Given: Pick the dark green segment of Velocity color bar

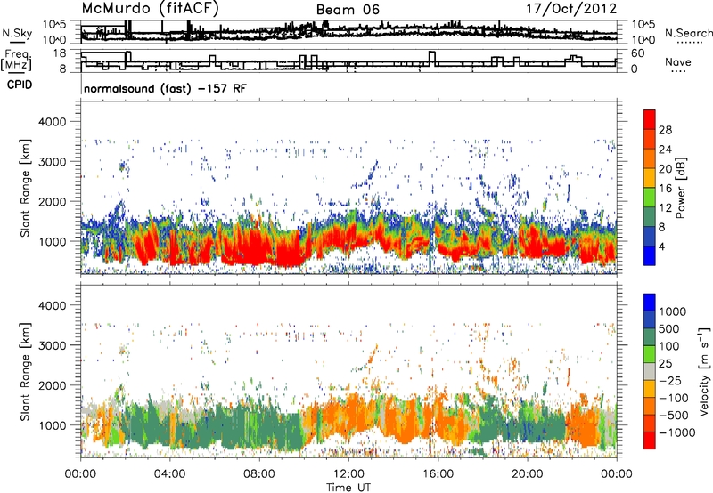Looking at the screenshot, I should point(650,337).
